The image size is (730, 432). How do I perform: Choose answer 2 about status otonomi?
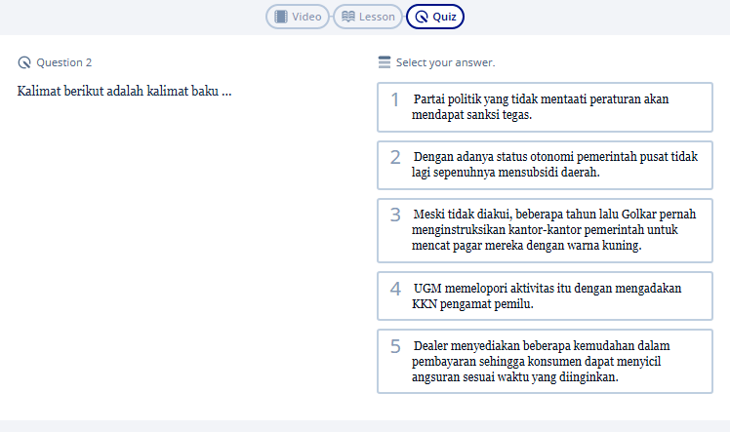(545, 165)
